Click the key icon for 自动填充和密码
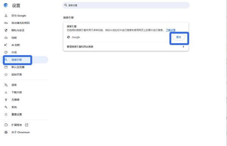 tap(6, 23)
